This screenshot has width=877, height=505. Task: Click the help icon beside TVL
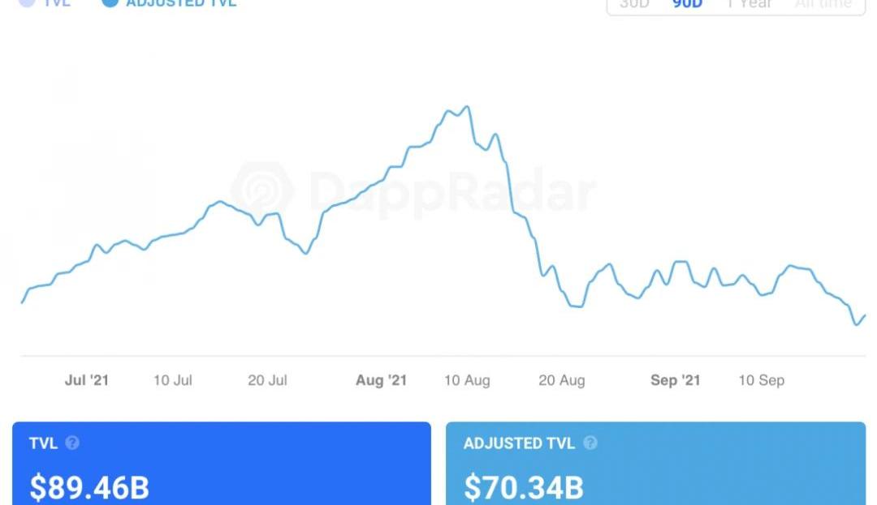(x=72, y=443)
